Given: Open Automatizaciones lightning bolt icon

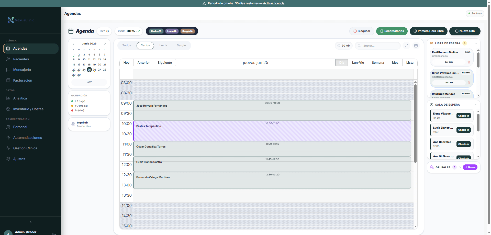Looking at the screenshot, I should point(8,138).
